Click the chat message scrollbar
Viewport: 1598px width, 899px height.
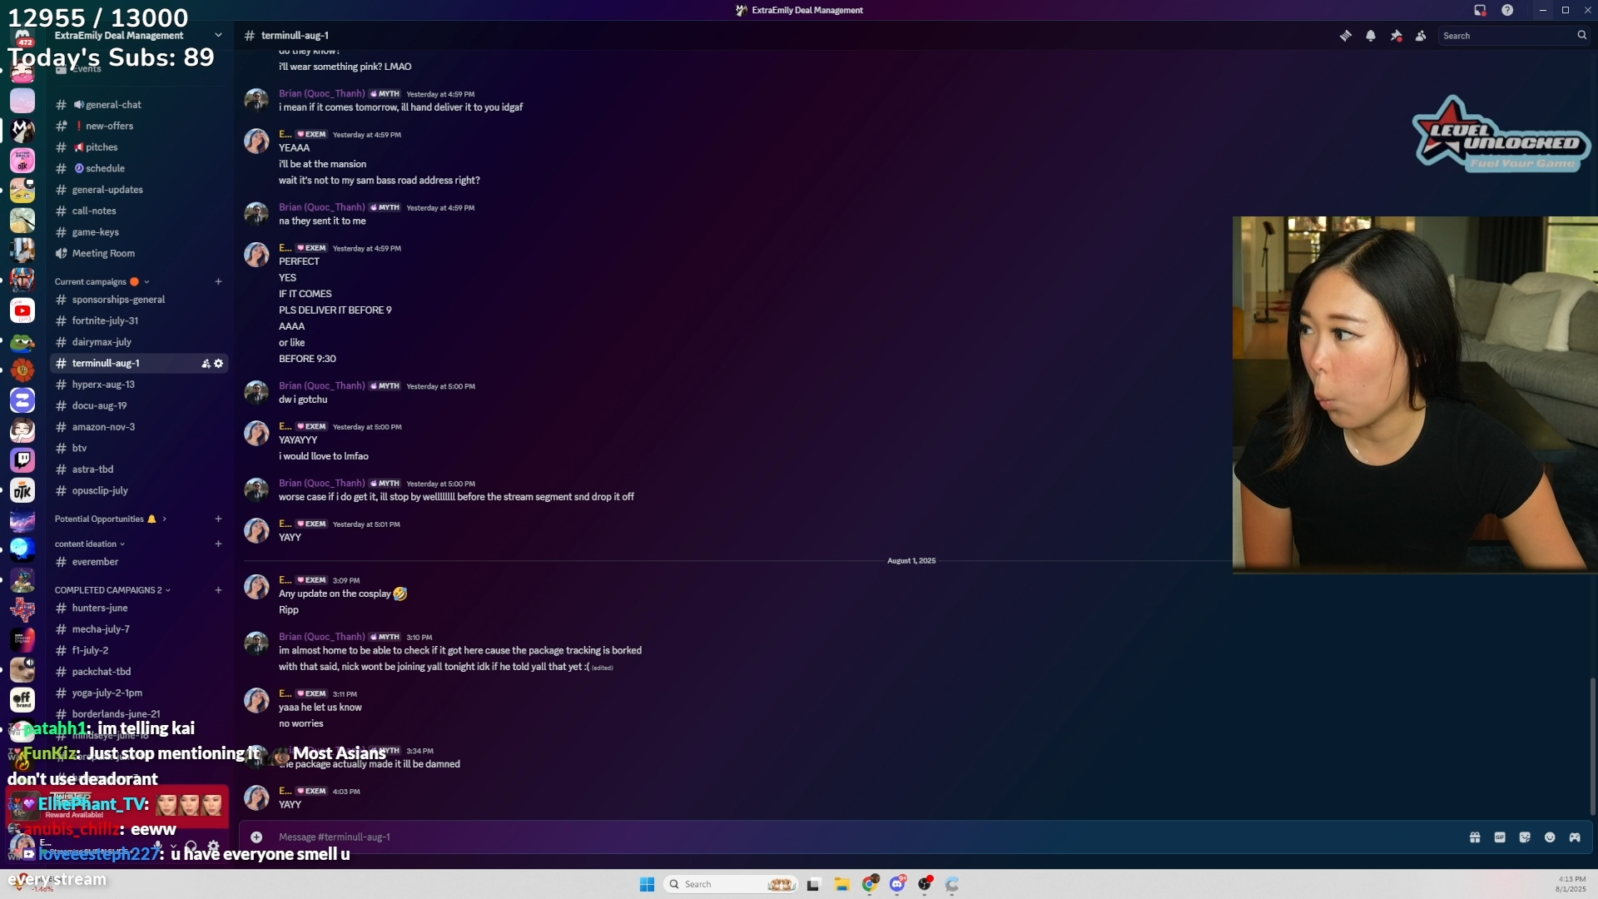[1592, 747]
